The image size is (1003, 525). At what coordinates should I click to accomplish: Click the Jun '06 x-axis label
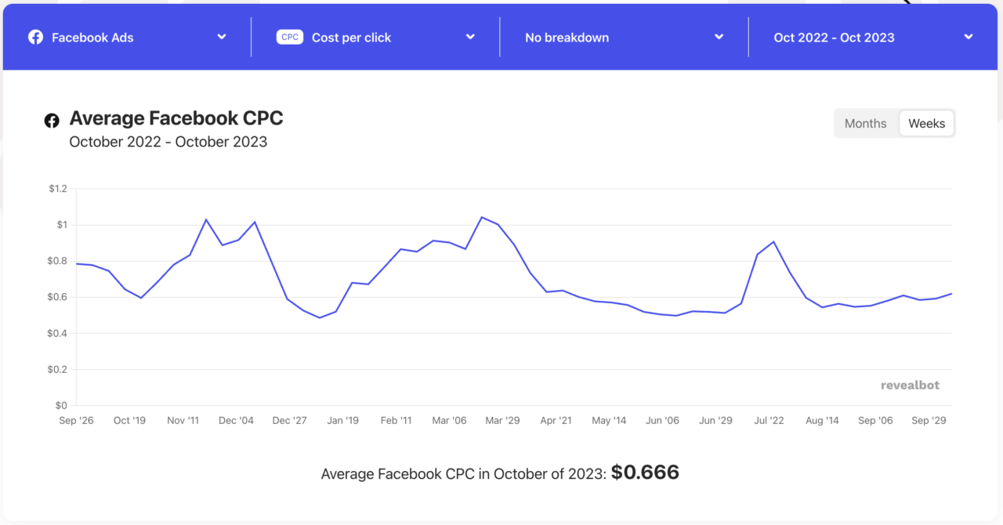click(662, 421)
